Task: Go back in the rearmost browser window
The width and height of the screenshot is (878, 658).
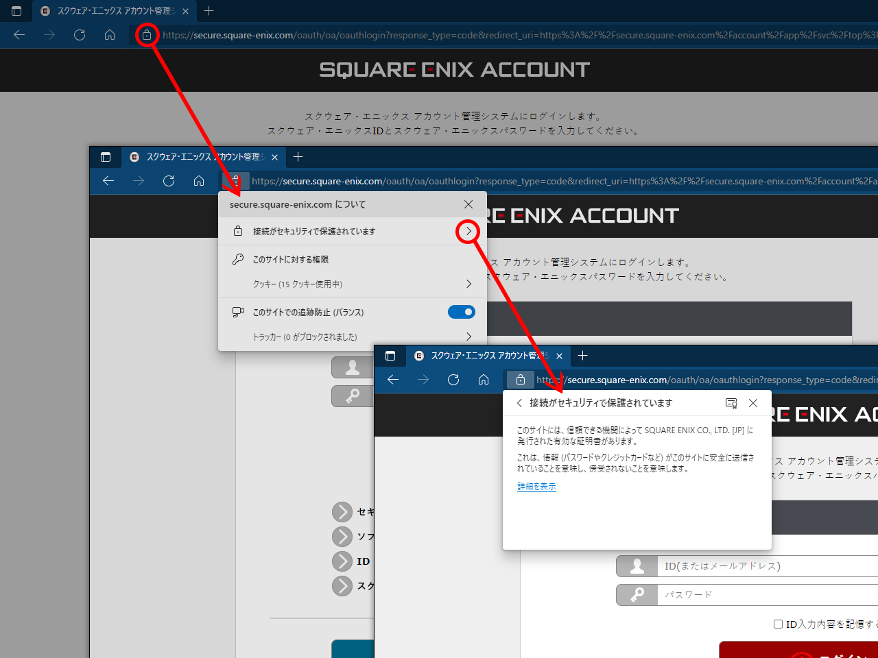Action: tap(19, 35)
